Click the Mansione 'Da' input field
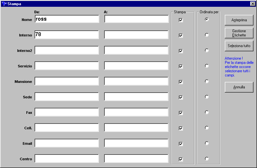 click(x=67, y=81)
